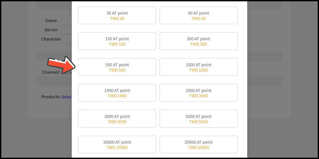This screenshot has height=159, width=319.
Task: Choose the 50 AT point package
Action: (x=198, y=16)
